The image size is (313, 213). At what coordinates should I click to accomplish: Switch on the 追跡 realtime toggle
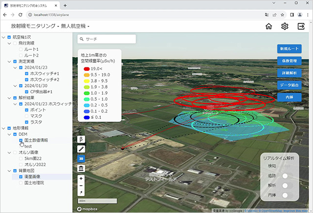pyautogui.click(x=287, y=176)
